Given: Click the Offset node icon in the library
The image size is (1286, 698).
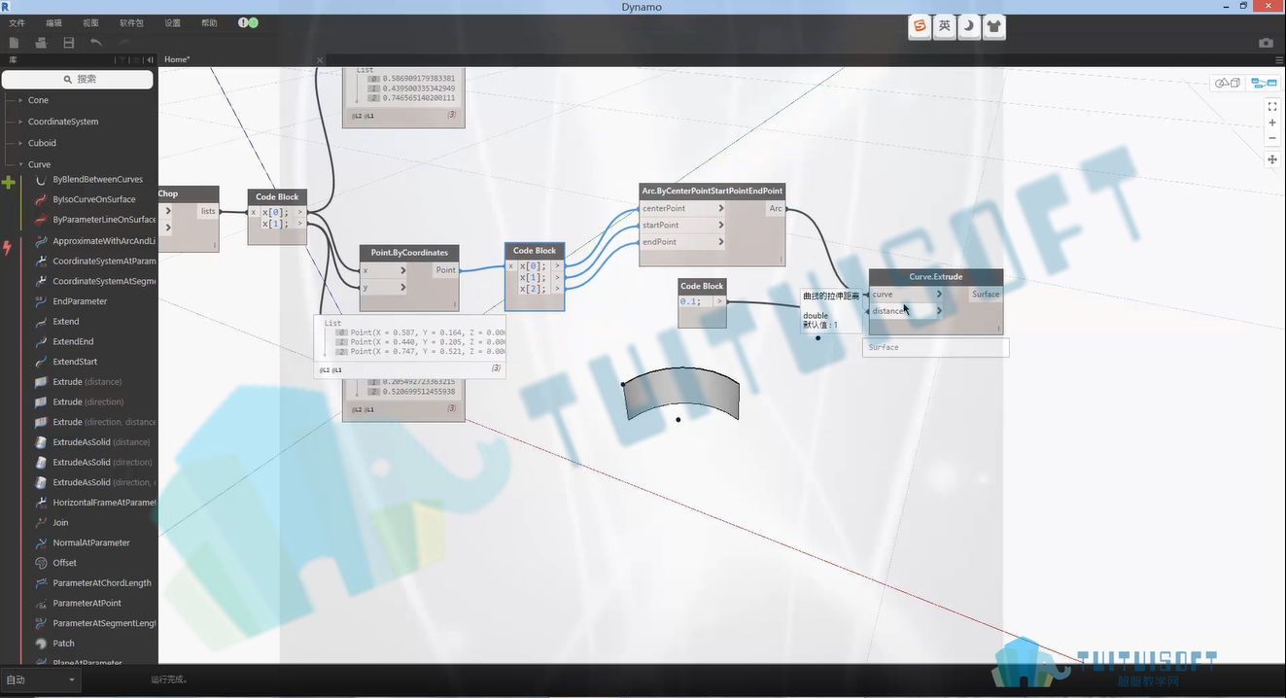Looking at the screenshot, I should click(x=41, y=563).
